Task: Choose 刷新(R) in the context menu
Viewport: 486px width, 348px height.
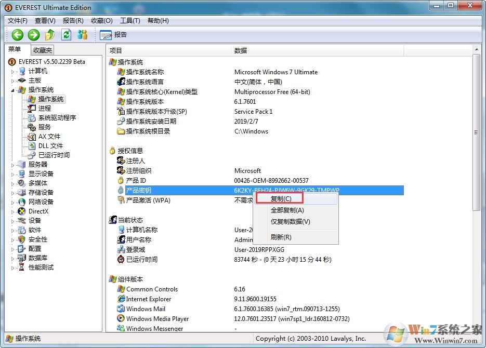Action: click(x=281, y=237)
